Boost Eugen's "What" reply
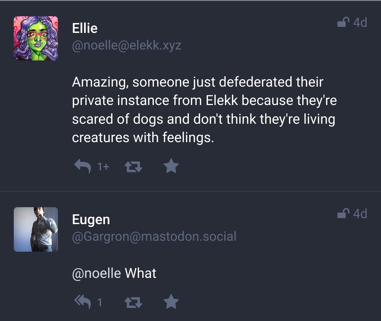 tap(134, 302)
